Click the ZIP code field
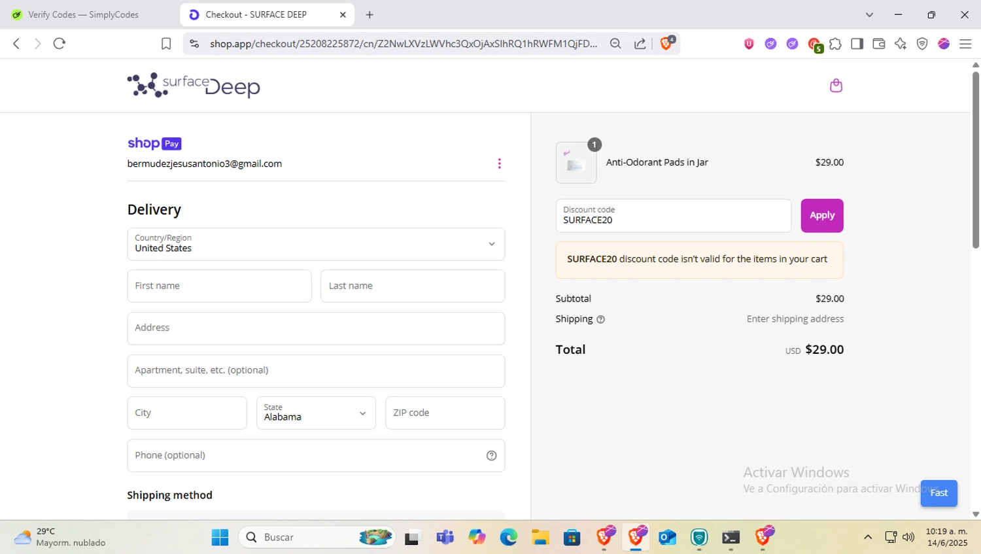981x554 pixels. [445, 413]
